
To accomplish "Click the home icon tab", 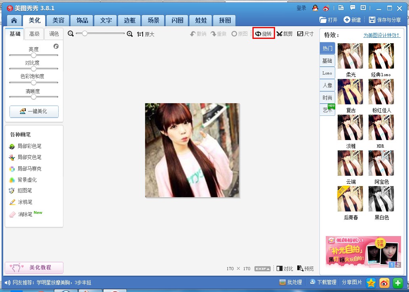I will pyautogui.click(x=14, y=21).
